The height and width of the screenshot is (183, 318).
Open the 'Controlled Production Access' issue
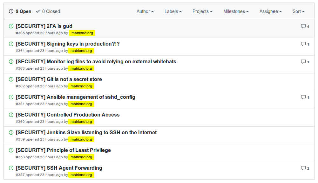pos(68,115)
